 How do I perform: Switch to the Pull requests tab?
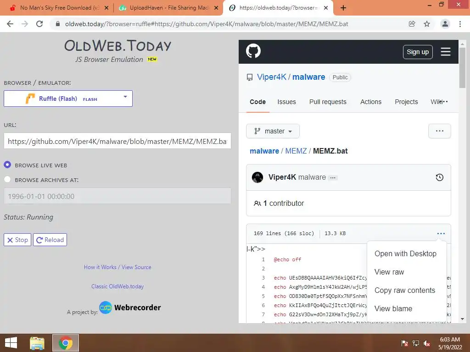328,102
